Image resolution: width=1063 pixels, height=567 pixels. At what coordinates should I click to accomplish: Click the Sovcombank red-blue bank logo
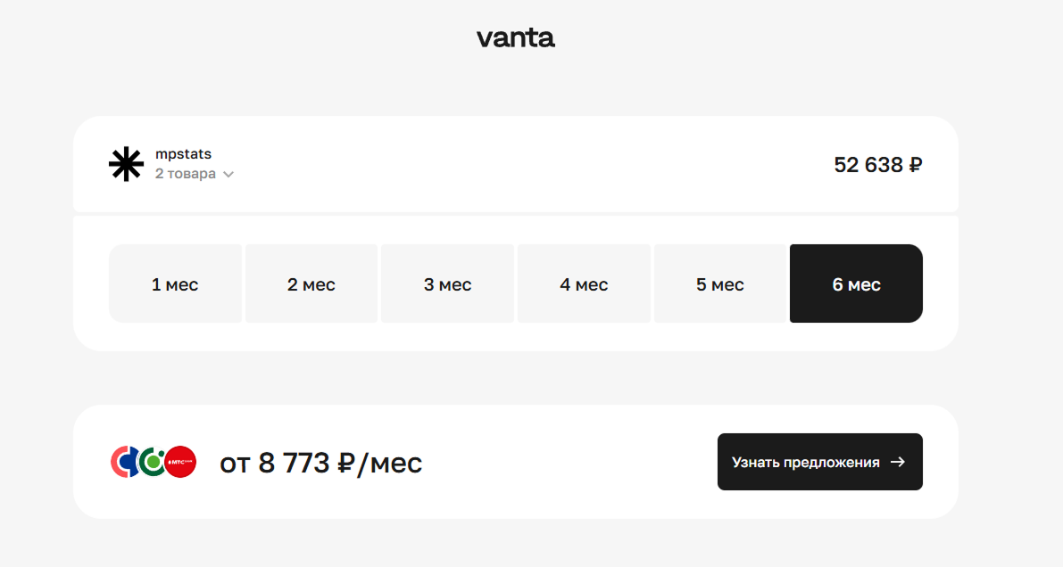click(x=124, y=462)
